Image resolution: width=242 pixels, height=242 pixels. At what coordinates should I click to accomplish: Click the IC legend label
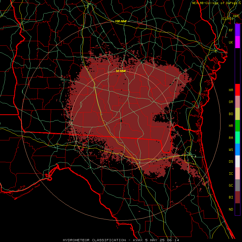231,174
